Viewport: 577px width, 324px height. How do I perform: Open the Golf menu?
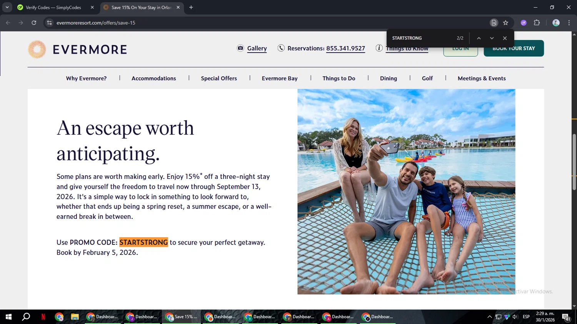pos(427,78)
